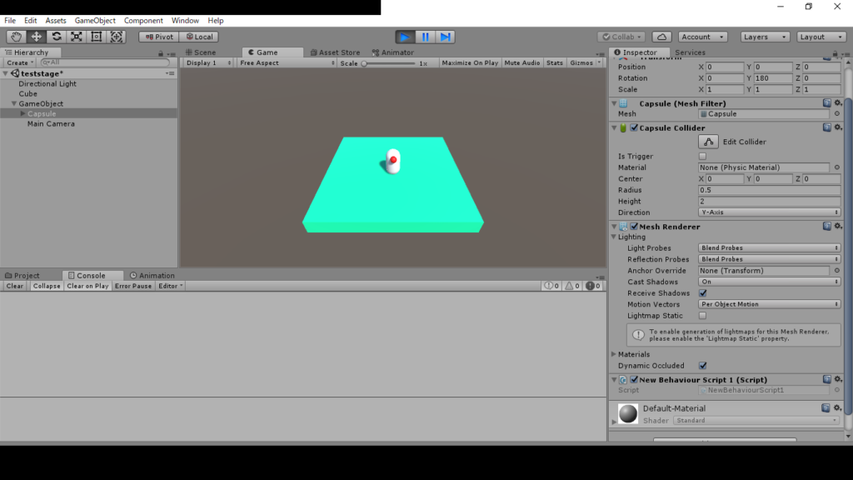Click the Clear button in Console

pyautogui.click(x=15, y=286)
